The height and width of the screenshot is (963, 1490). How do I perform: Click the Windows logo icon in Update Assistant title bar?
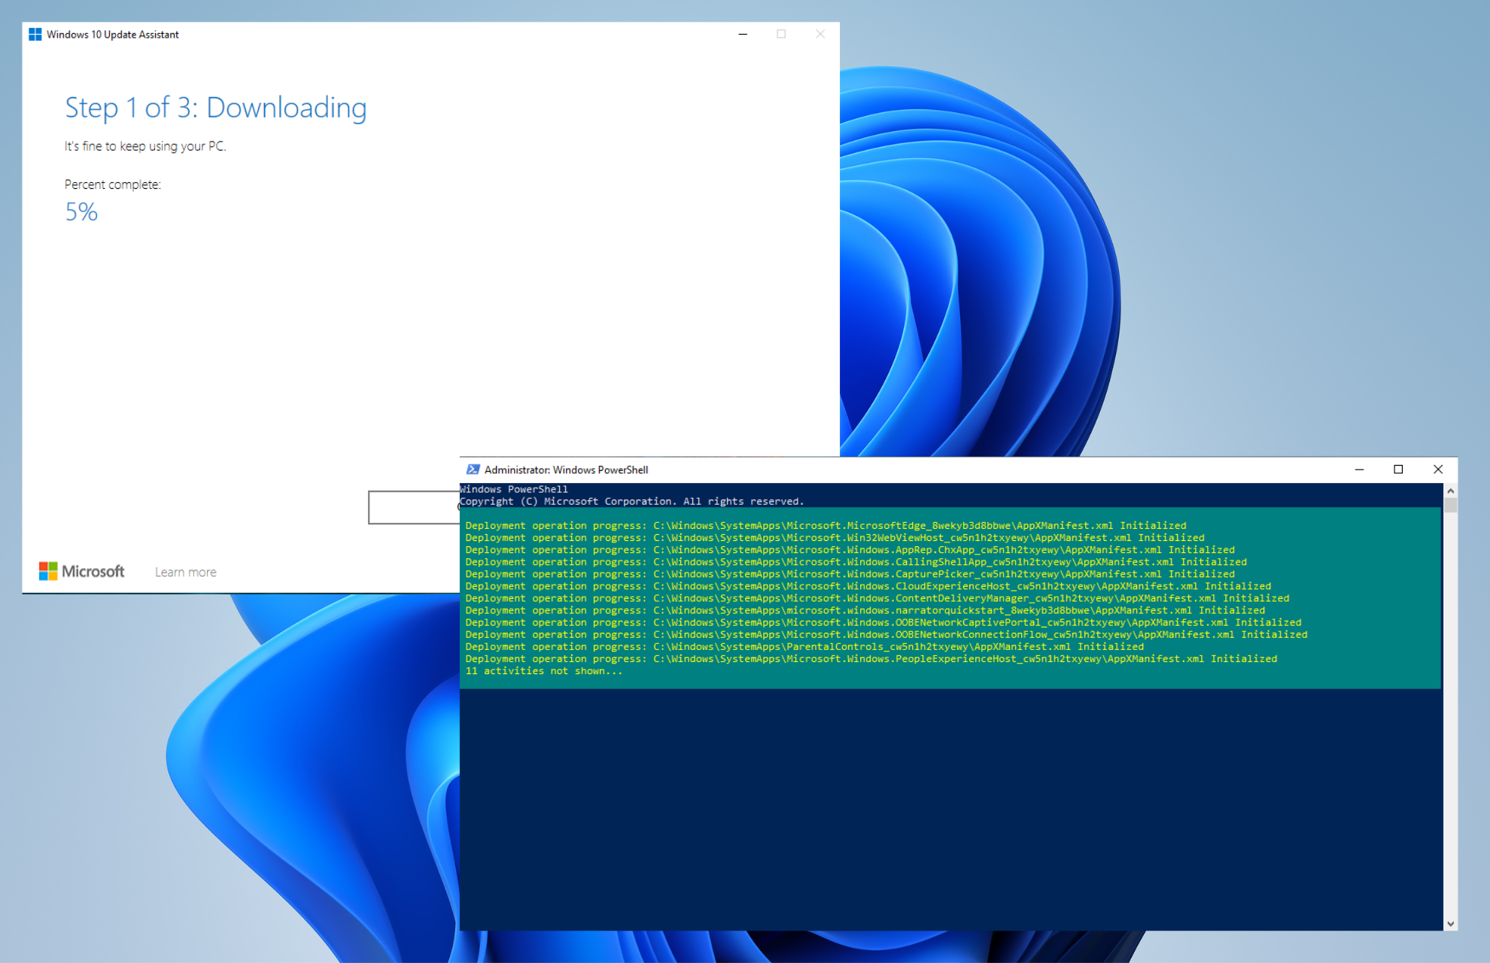coord(35,35)
